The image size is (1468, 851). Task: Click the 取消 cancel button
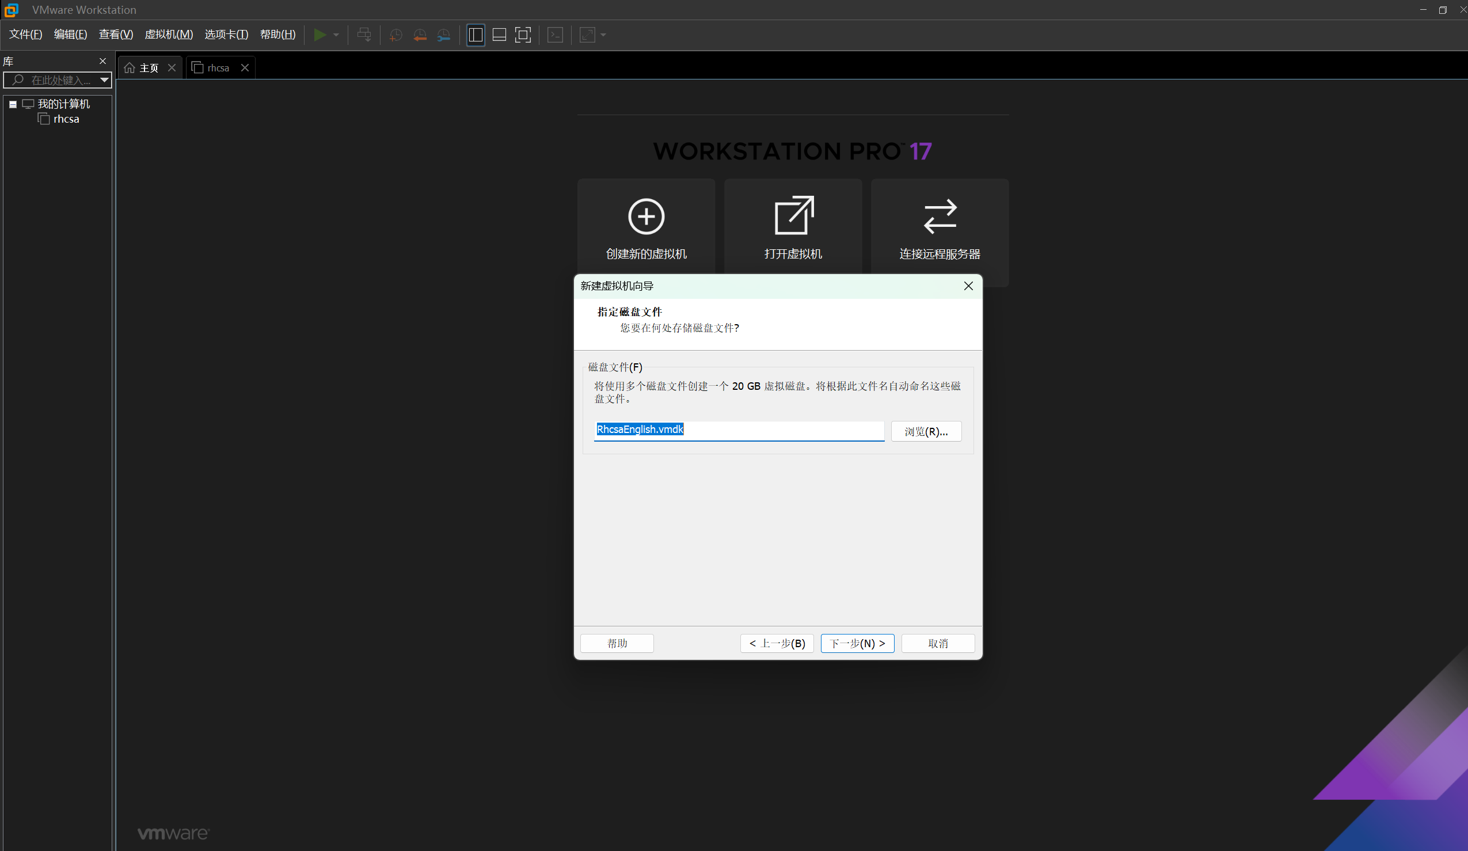coord(938,643)
